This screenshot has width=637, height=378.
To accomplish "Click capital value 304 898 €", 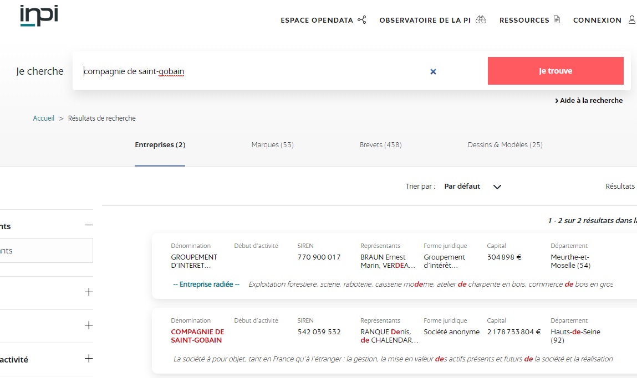I will coord(504,257).
